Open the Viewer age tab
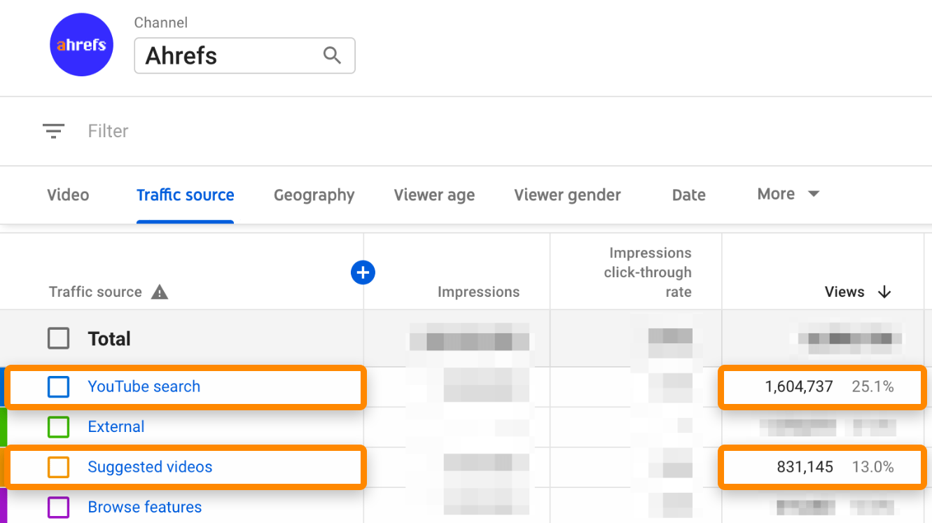Screen dimensions: 932x523 click(434, 195)
